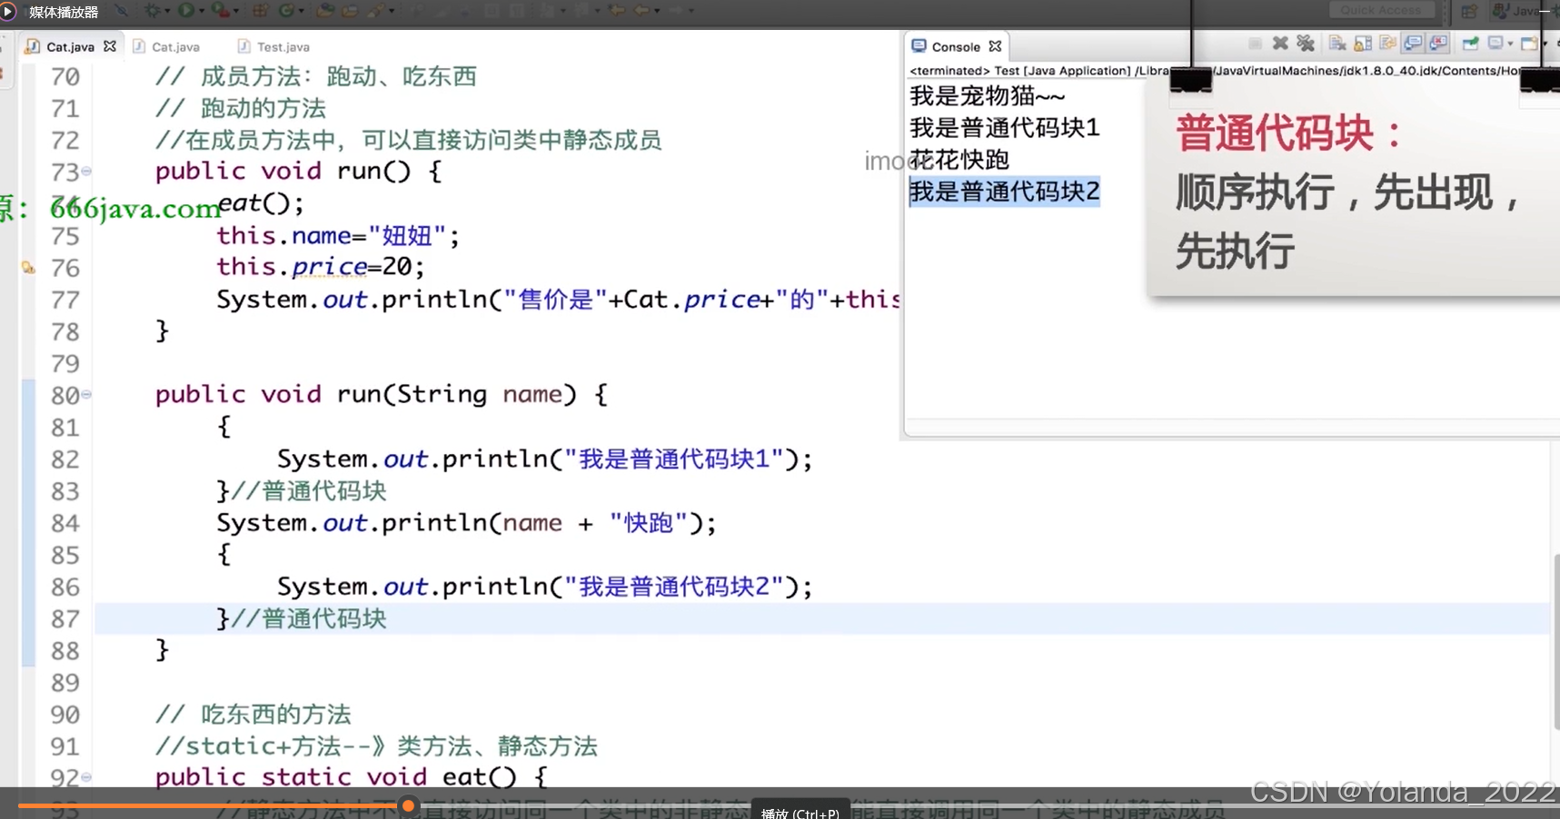The height and width of the screenshot is (819, 1560).
Task: Open the Debug dropdown arrow
Action: pyautogui.click(x=166, y=12)
